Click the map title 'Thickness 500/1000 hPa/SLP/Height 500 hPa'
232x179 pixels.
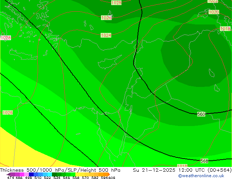(x=60, y=170)
